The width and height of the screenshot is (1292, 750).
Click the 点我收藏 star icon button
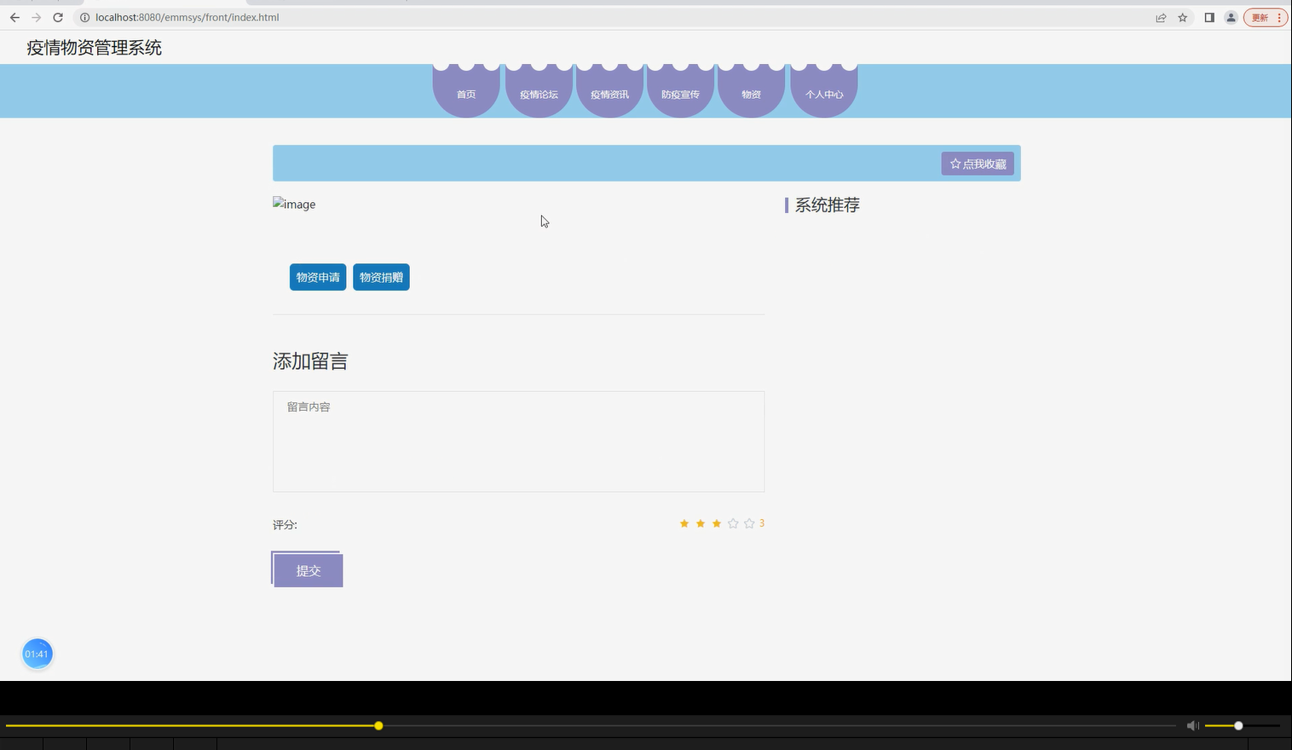click(977, 163)
